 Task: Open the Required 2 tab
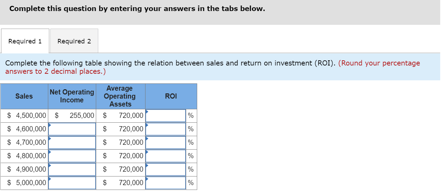tap(74, 41)
